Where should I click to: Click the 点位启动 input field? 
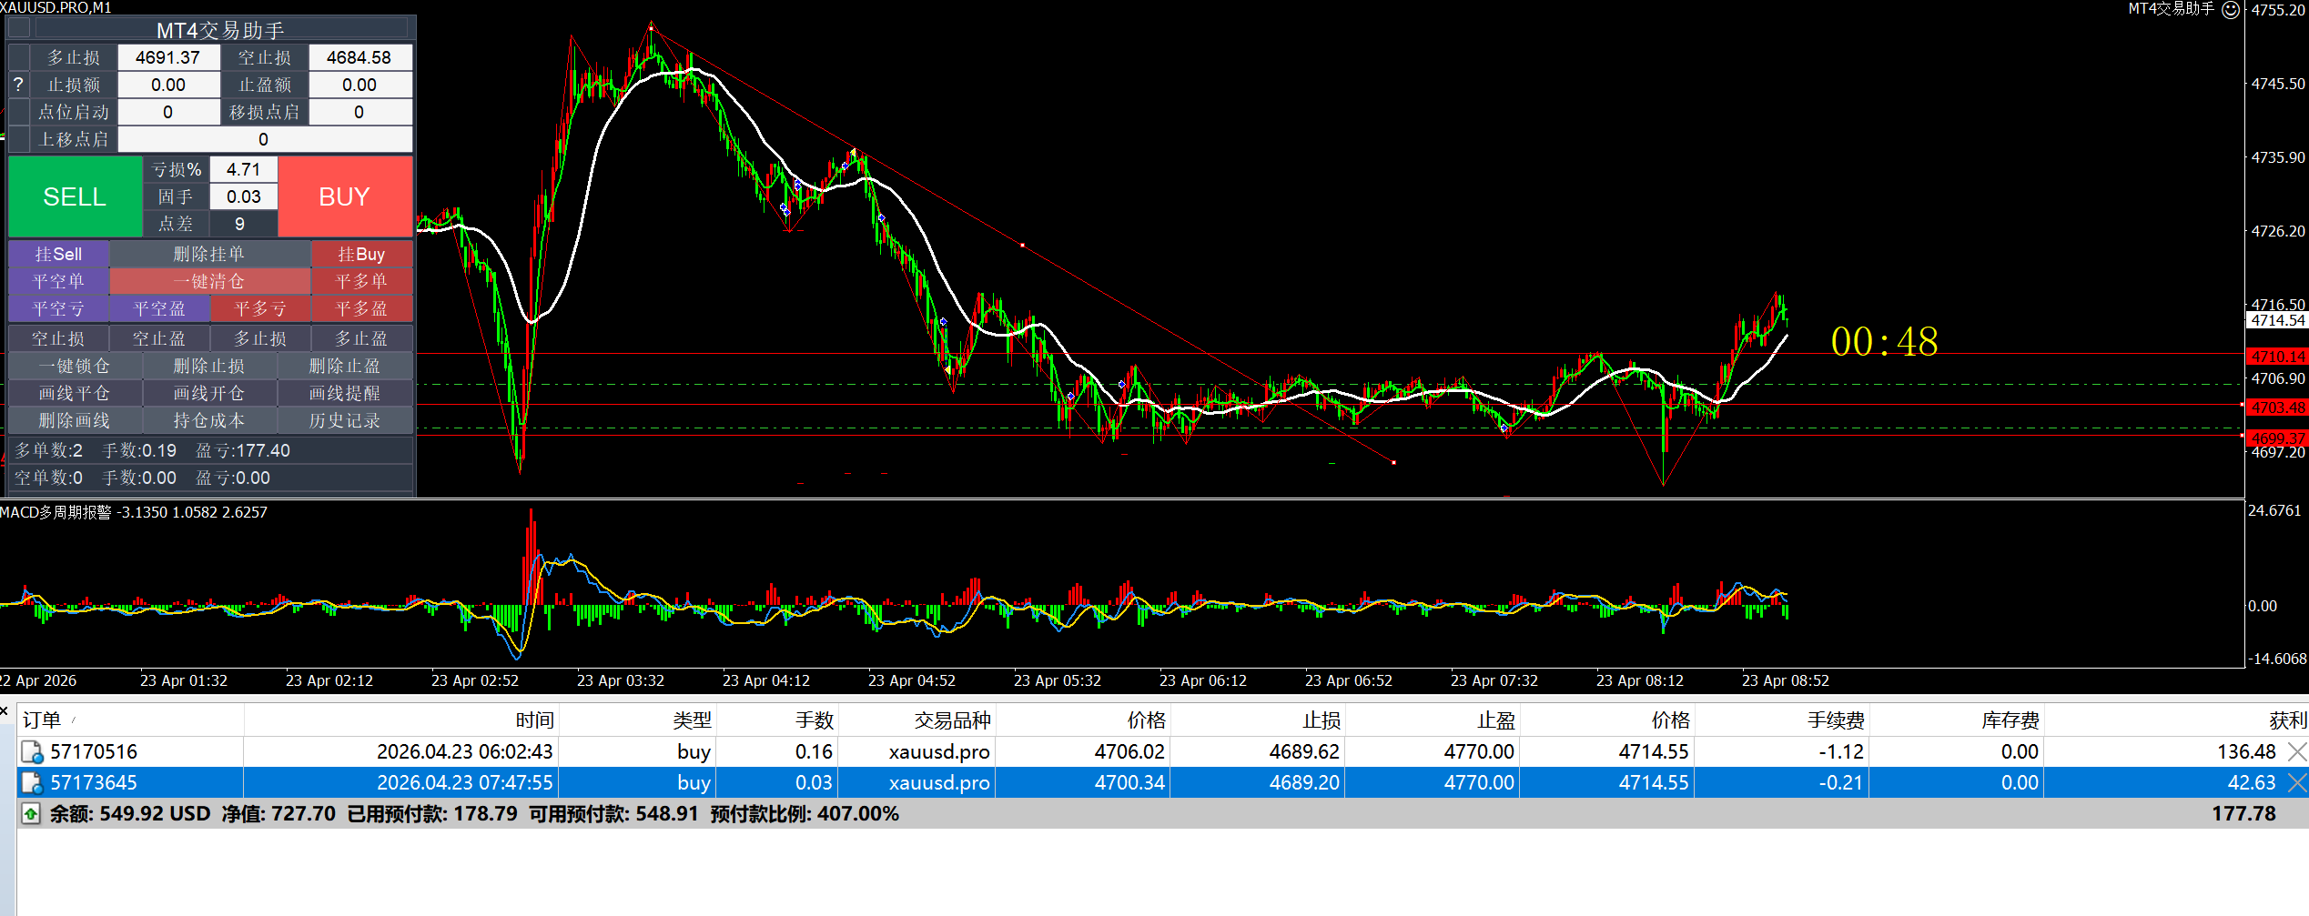tap(168, 112)
